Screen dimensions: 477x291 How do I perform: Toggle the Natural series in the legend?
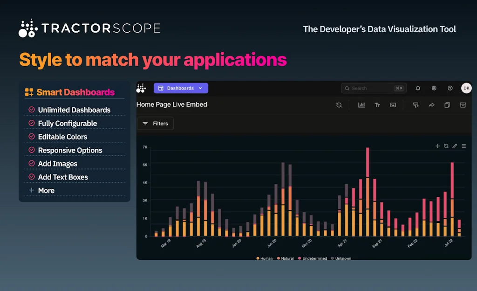click(x=286, y=258)
